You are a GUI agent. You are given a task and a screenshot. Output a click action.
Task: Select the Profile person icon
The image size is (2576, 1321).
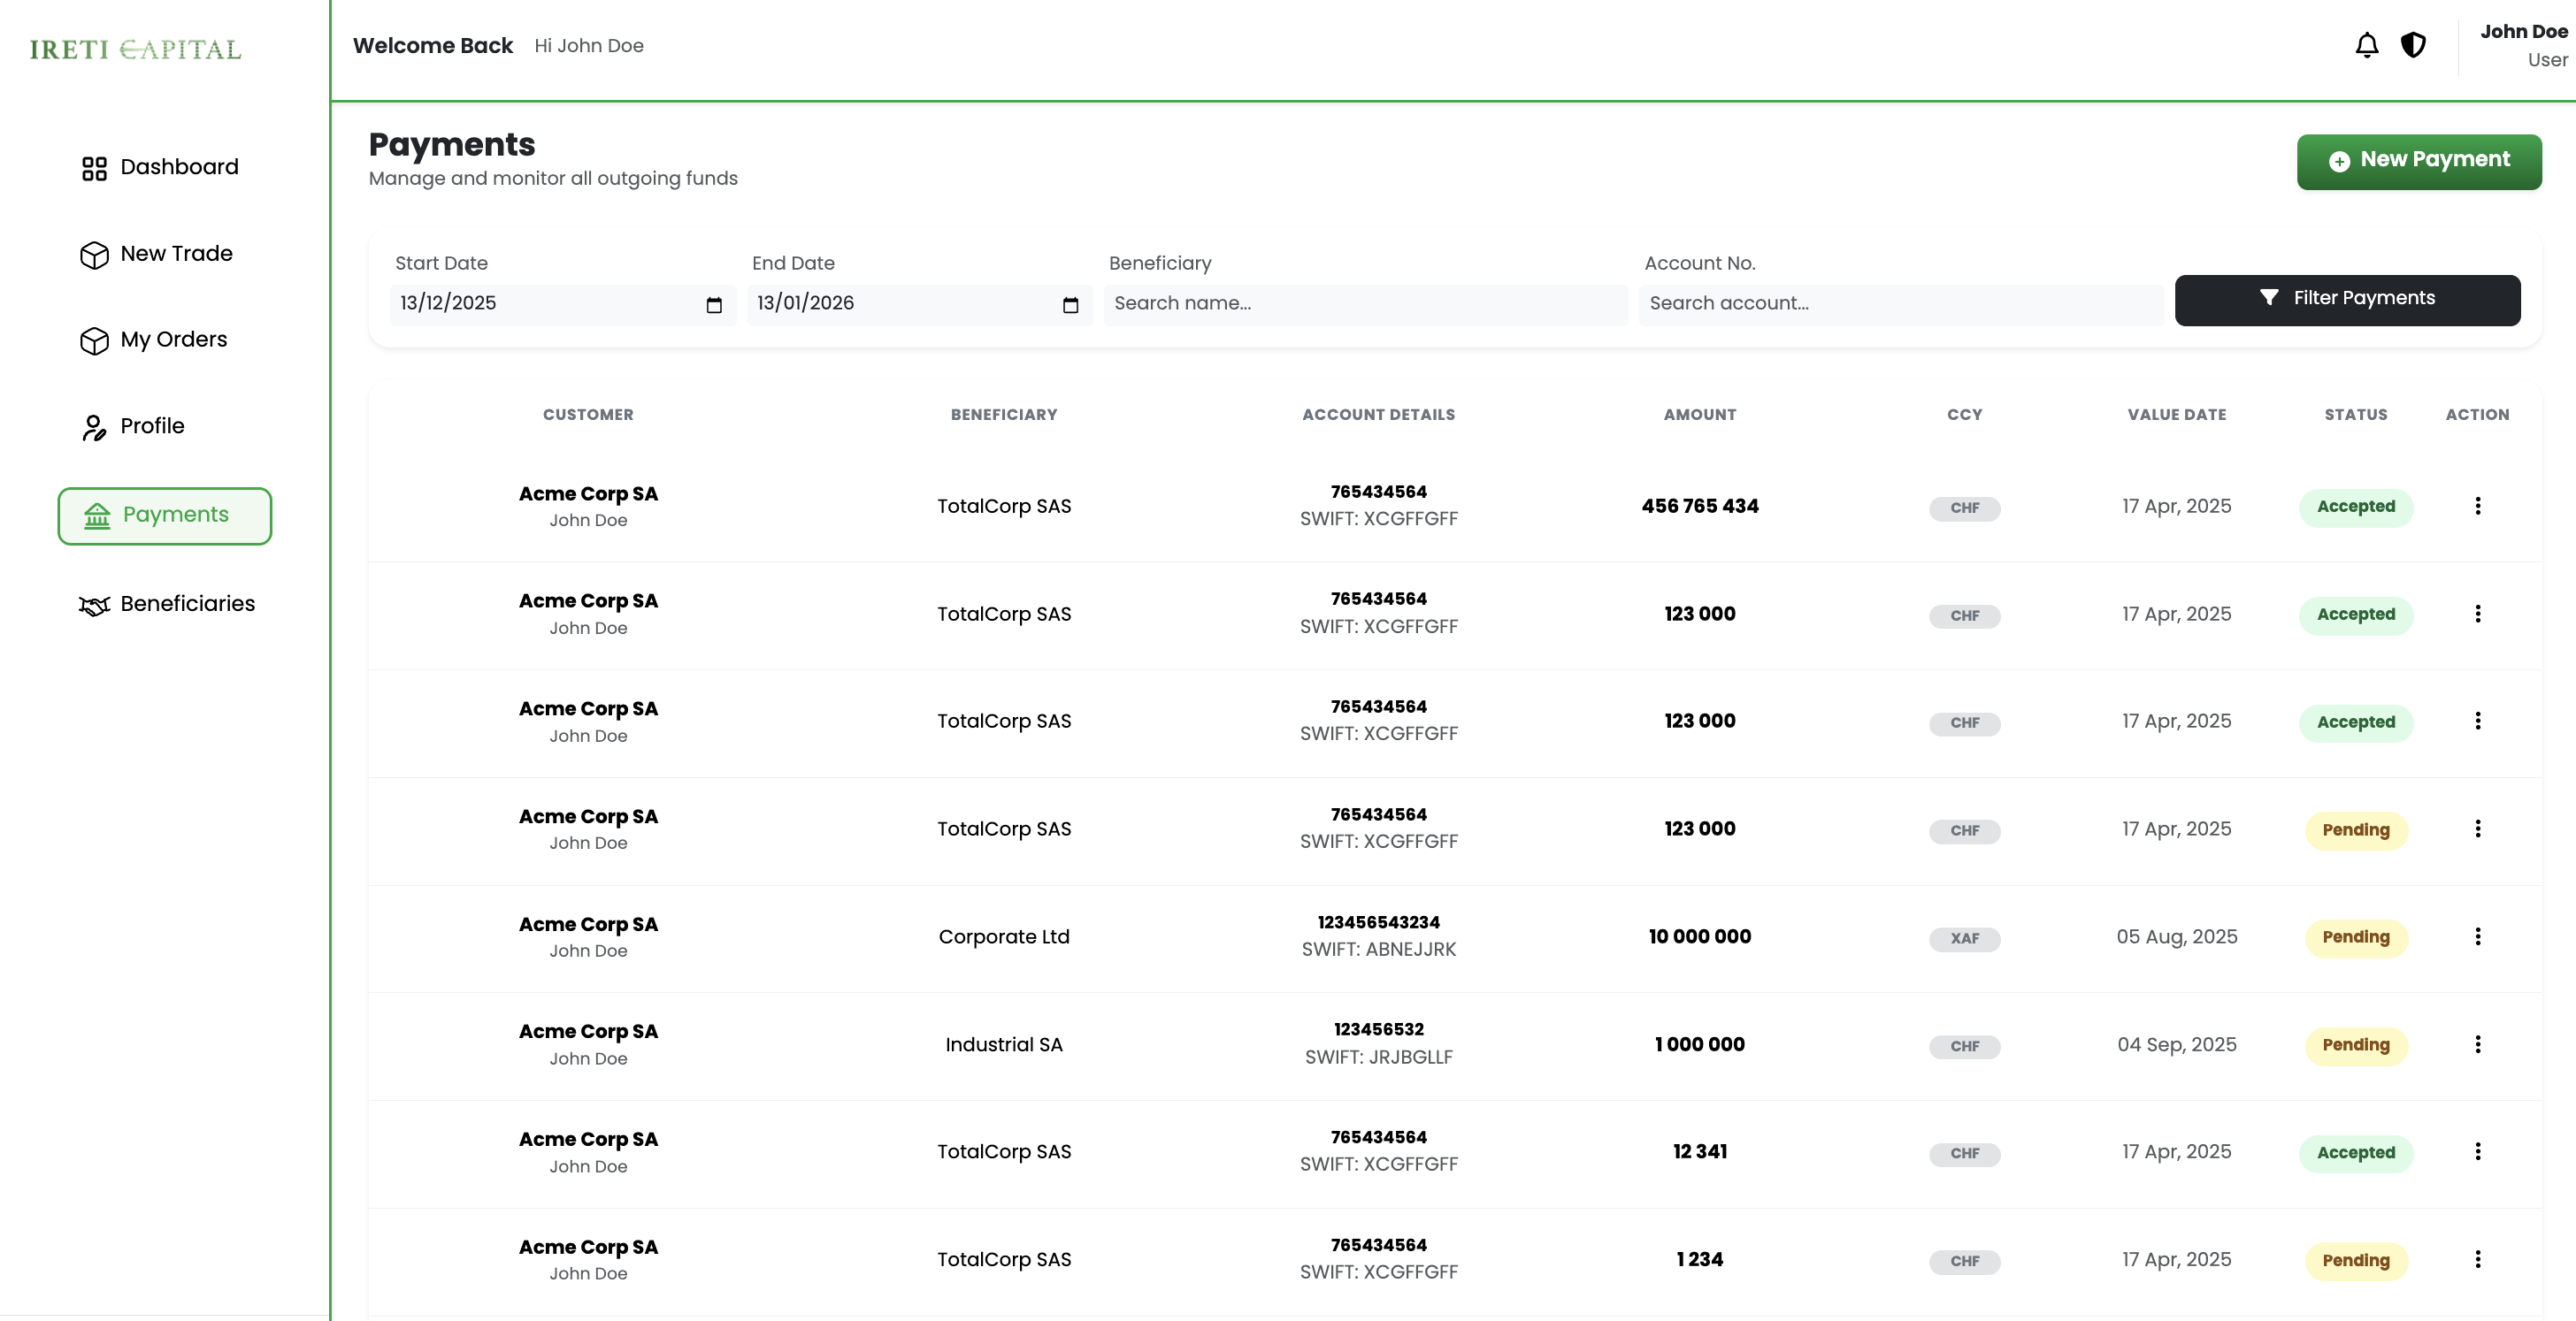[x=94, y=427]
